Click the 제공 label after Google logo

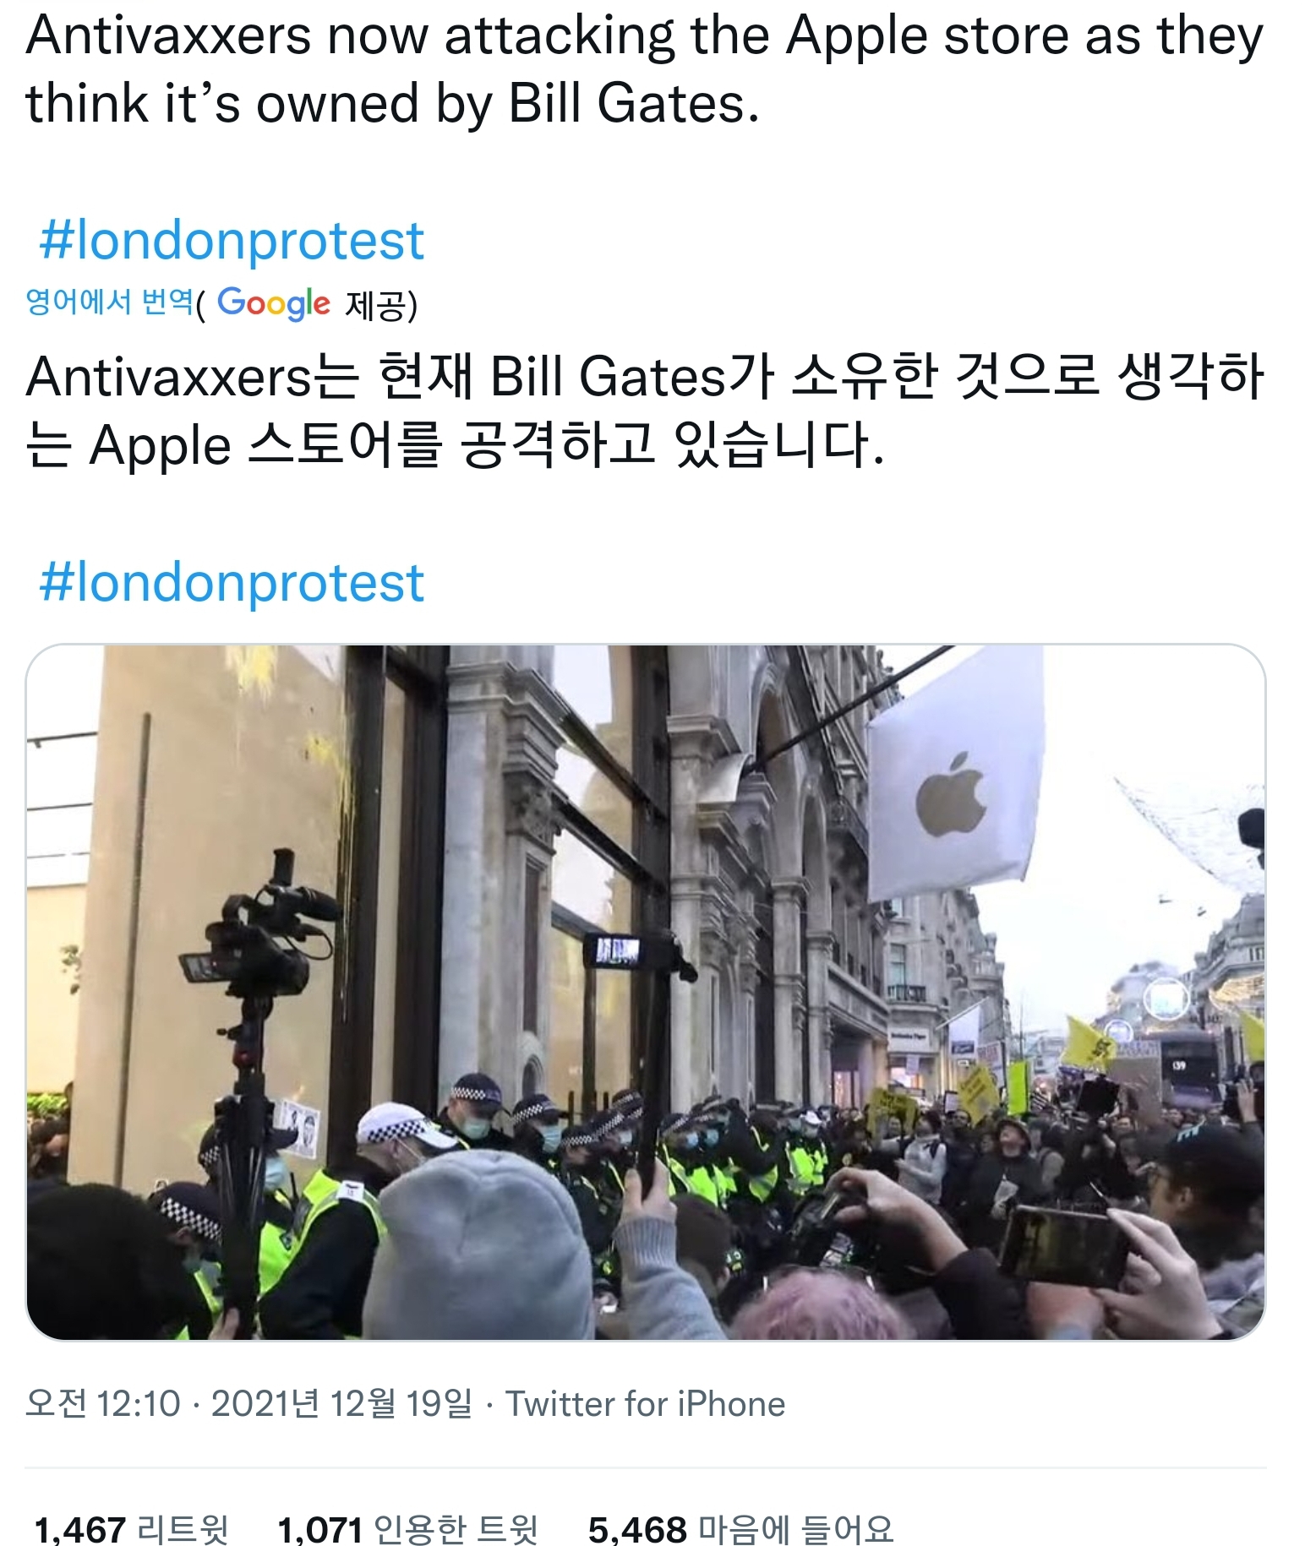click(x=379, y=303)
